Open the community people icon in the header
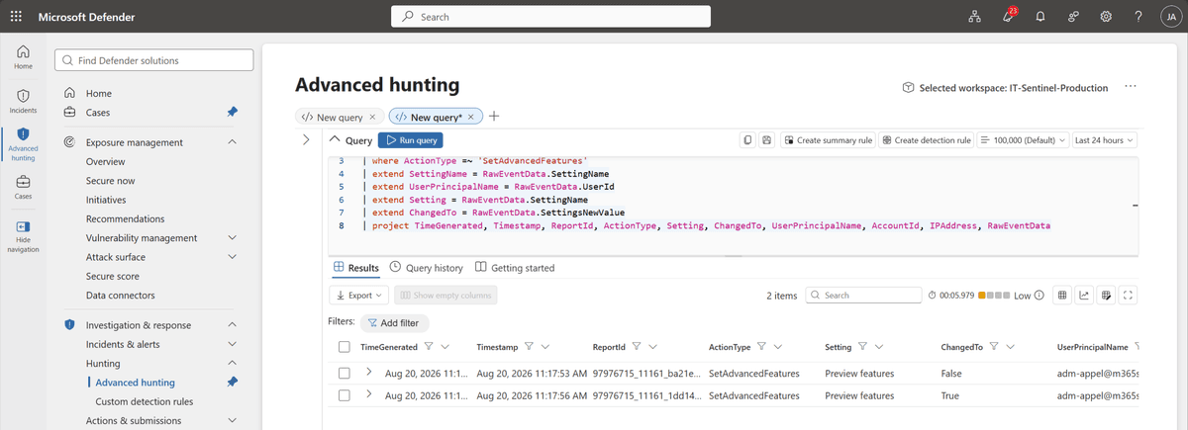This screenshot has width=1188, height=430. tap(1073, 17)
